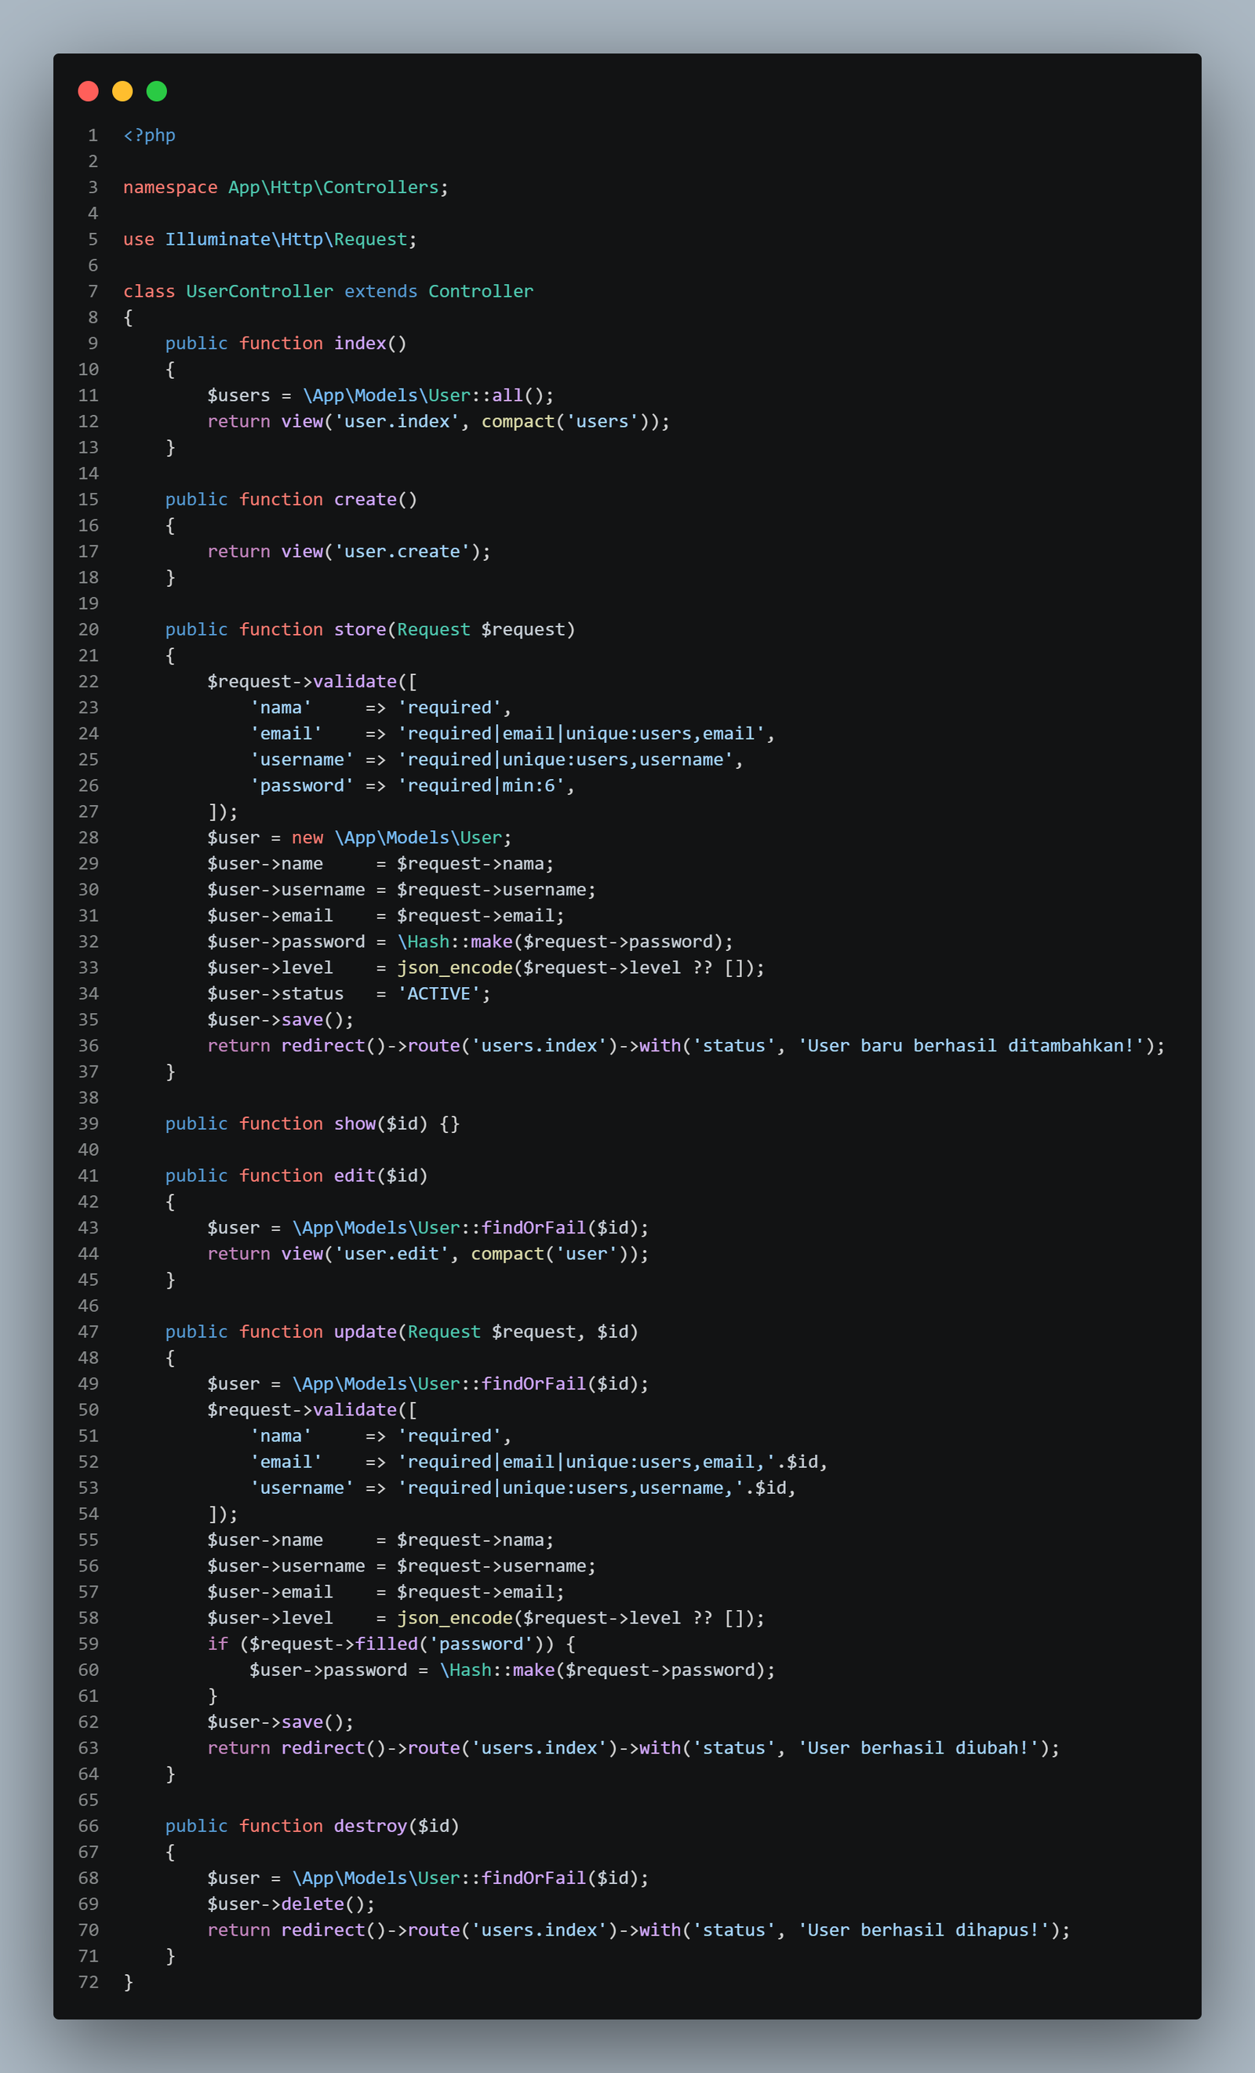1255x2073 pixels.
Task: Click '$user->email' assignment on line 31
Action: (x=386, y=916)
